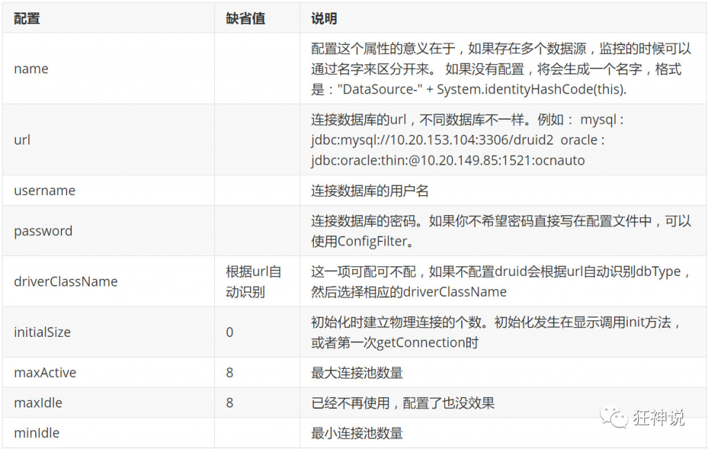Select the maxIdle config cell

click(109, 403)
